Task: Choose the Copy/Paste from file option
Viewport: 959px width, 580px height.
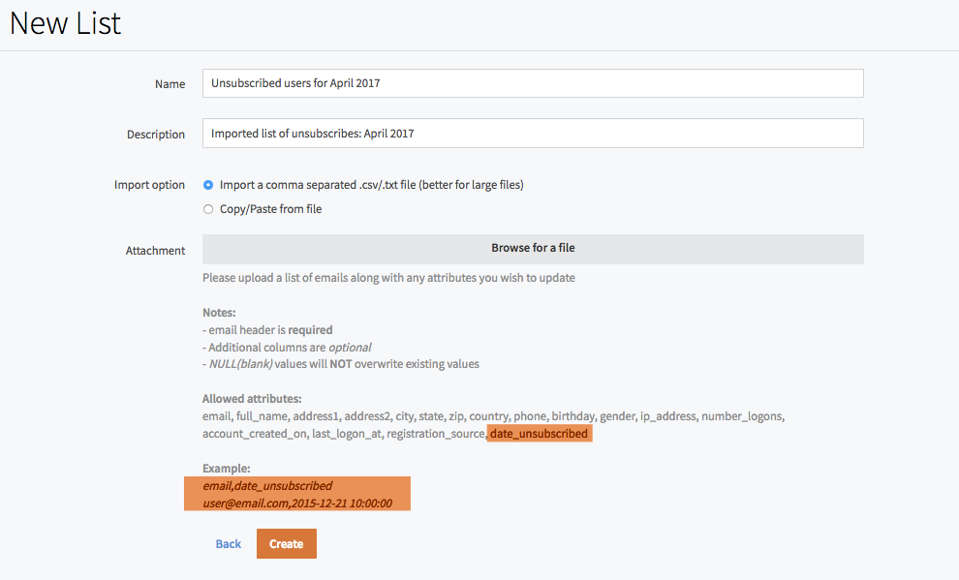Action: [x=208, y=209]
